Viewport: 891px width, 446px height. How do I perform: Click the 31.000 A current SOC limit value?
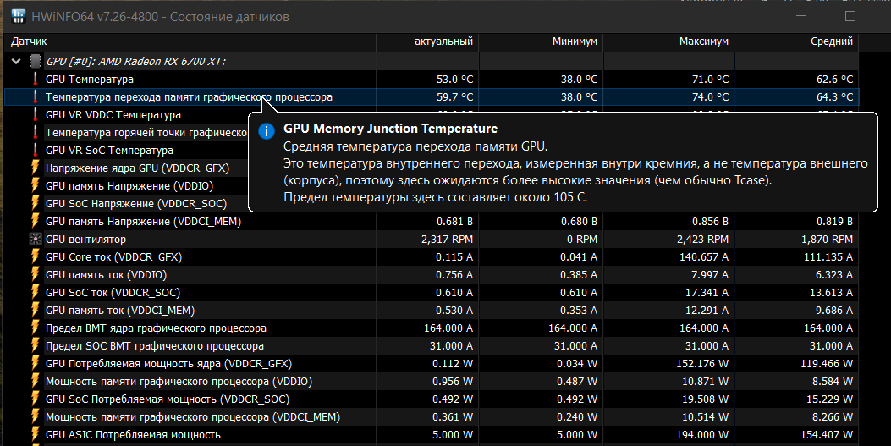(451, 345)
